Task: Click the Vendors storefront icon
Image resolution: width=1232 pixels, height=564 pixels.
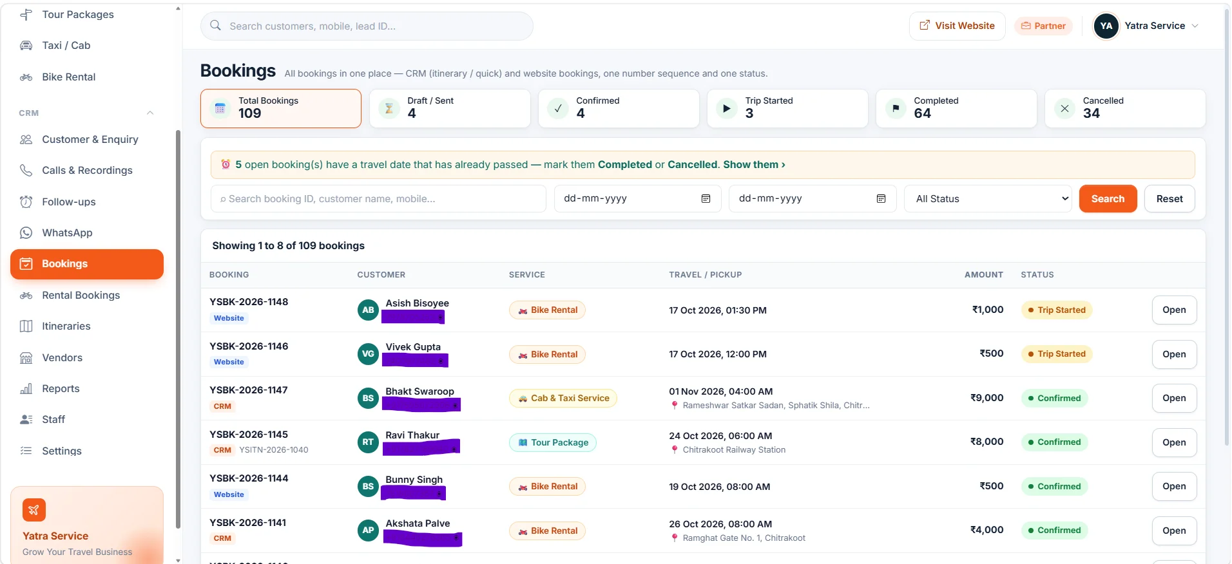Action: pyautogui.click(x=26, y=357)
